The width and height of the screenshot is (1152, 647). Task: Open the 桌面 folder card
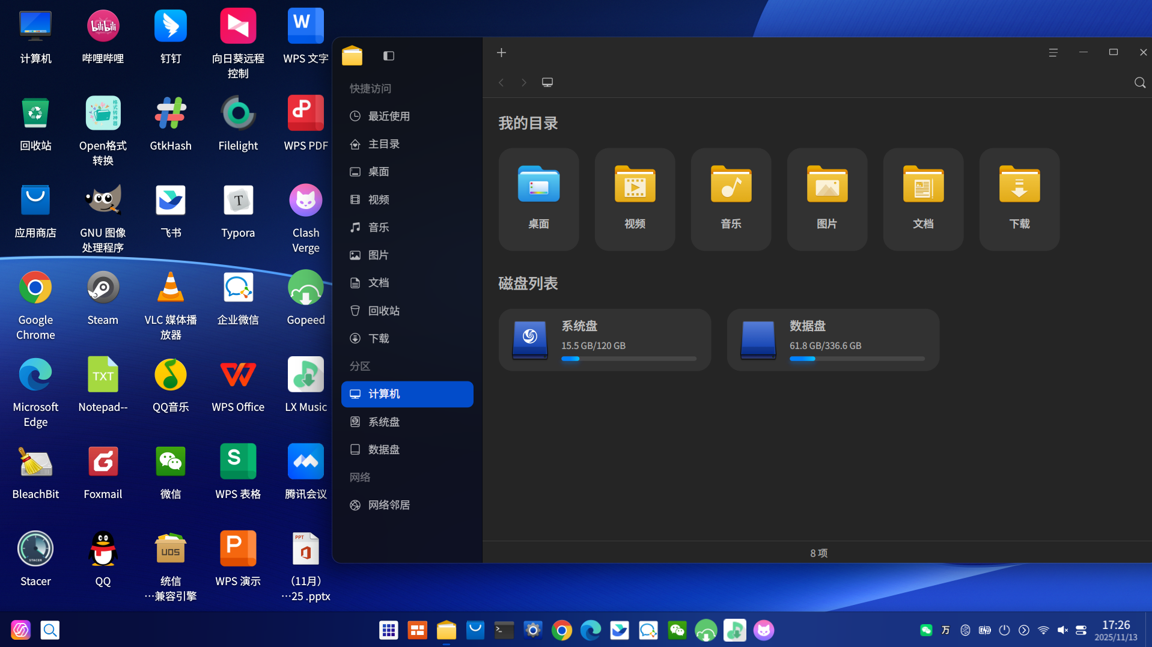coord(539,199)
